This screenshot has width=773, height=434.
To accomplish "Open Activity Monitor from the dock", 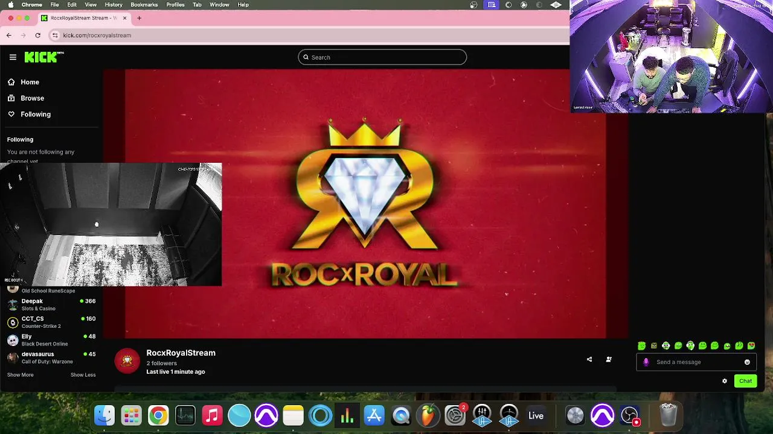I will [185, 415].
